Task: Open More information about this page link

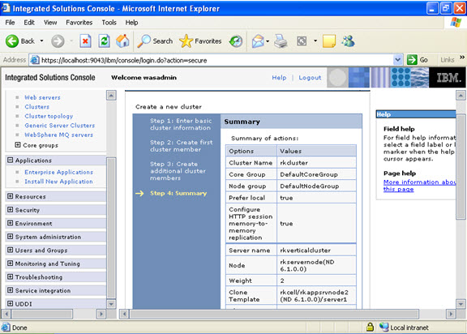Action: click(419, 186)
